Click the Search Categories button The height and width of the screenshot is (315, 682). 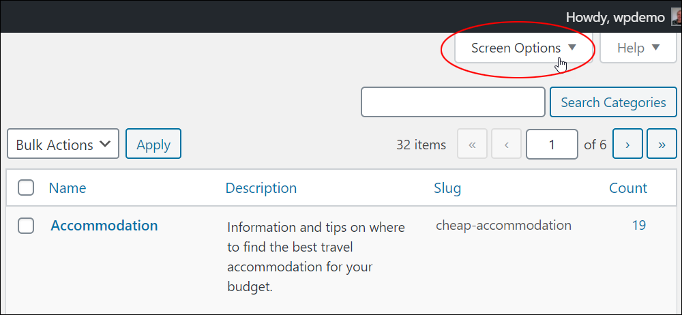click(613, 102)
